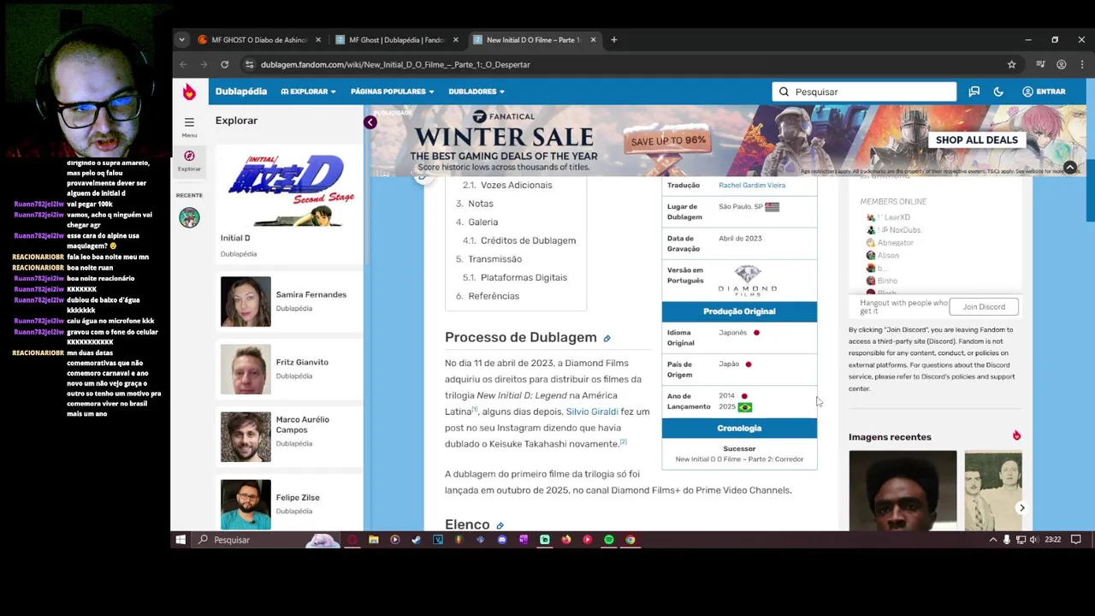The image size is (1095, 616).
Task: Collapse the ad banner with chevron button
Action: [1070, 168]
